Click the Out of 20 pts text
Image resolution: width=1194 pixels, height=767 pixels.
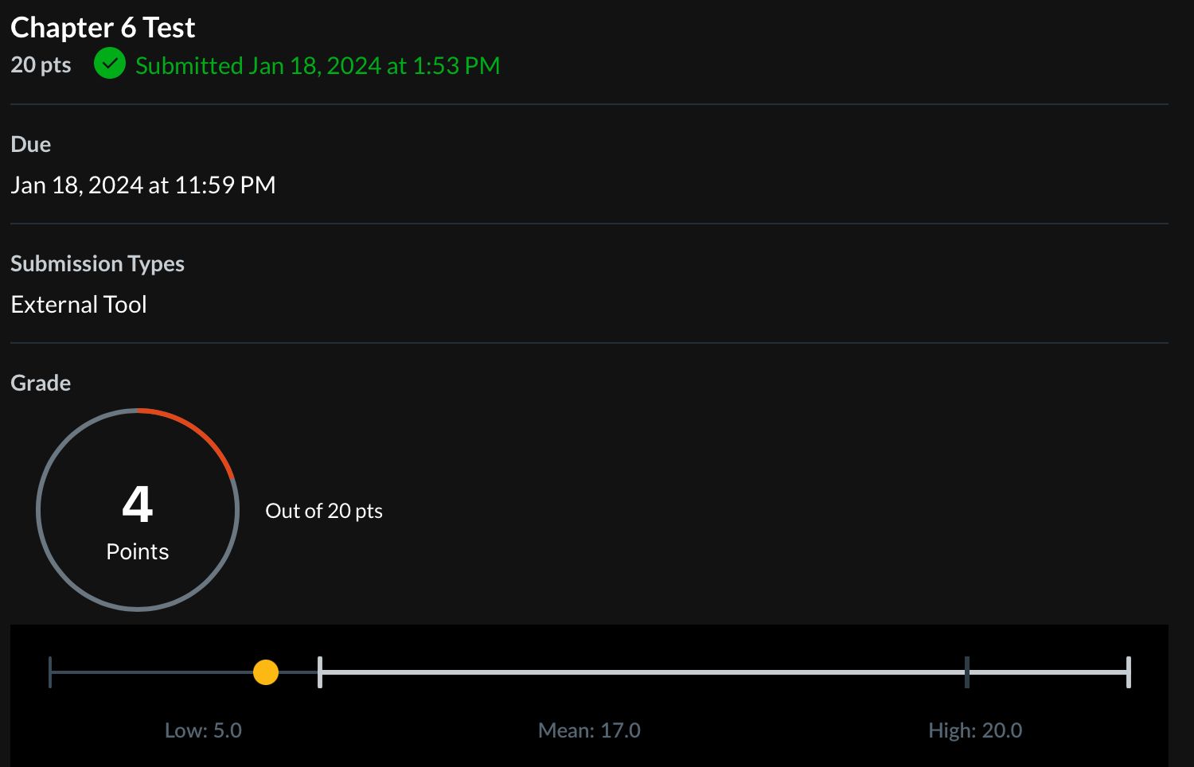point(324,511)
